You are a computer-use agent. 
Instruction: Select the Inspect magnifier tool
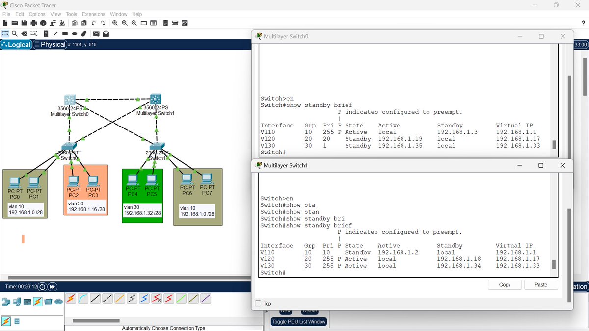click(x=15, y=33)
